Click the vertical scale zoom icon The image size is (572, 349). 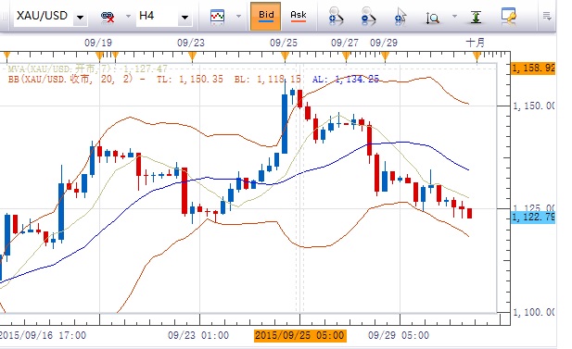[x=433, y=18]
